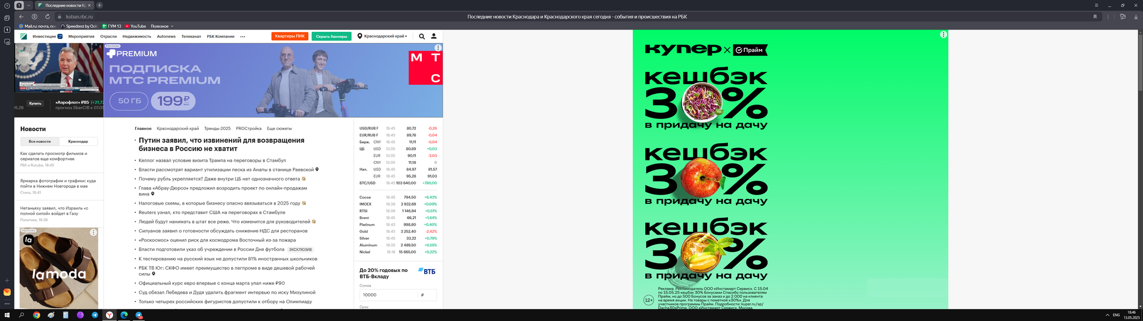The height and width of the screenshot is (321, 1143).
Task: Click the user profile icon on RBC
Action: pyautogui.click(x=434, y=36)
